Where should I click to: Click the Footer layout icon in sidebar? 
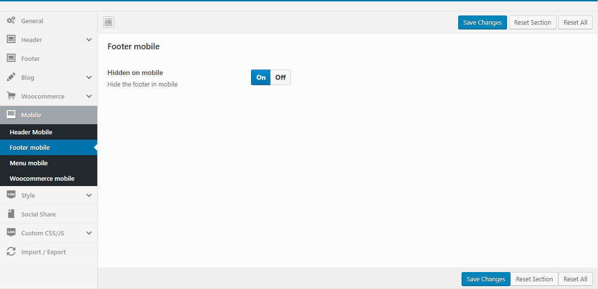(11, 58)
